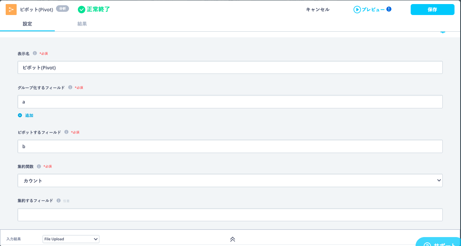Click the info icon next to 表示名
461x246 pixels.
(35, 53)
